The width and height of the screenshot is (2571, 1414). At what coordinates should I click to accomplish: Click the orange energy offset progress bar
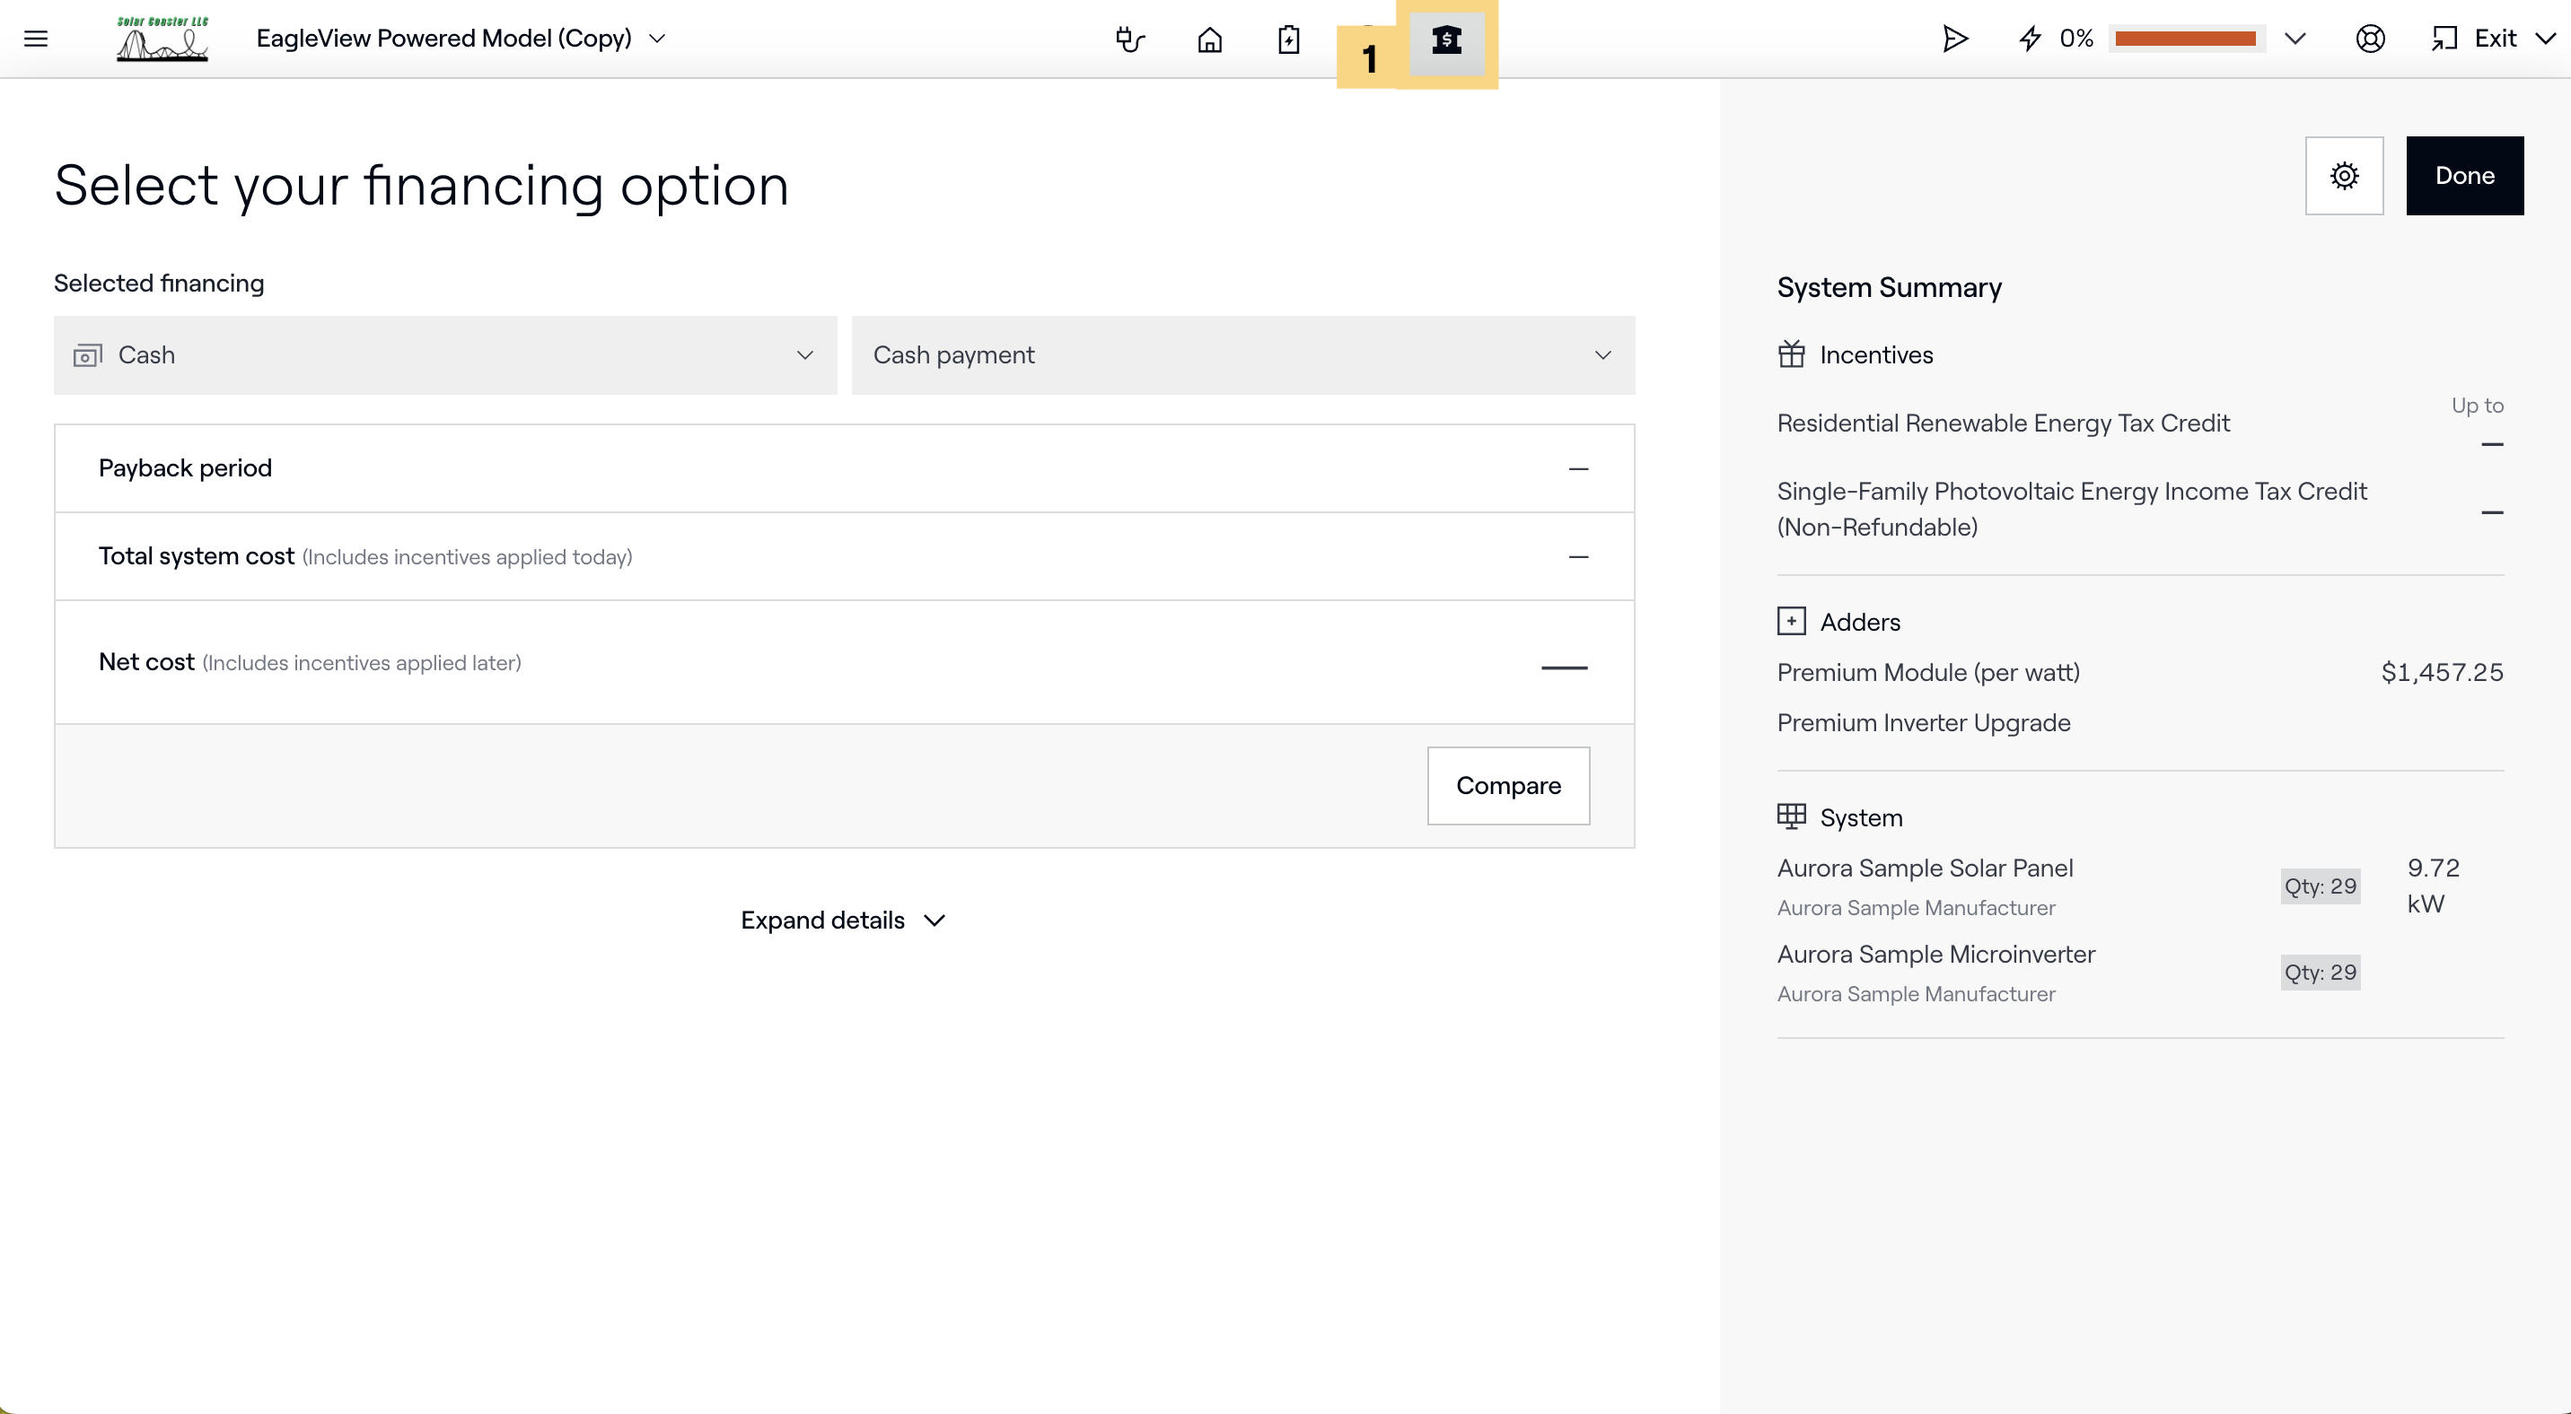[x=2185, y=39]
